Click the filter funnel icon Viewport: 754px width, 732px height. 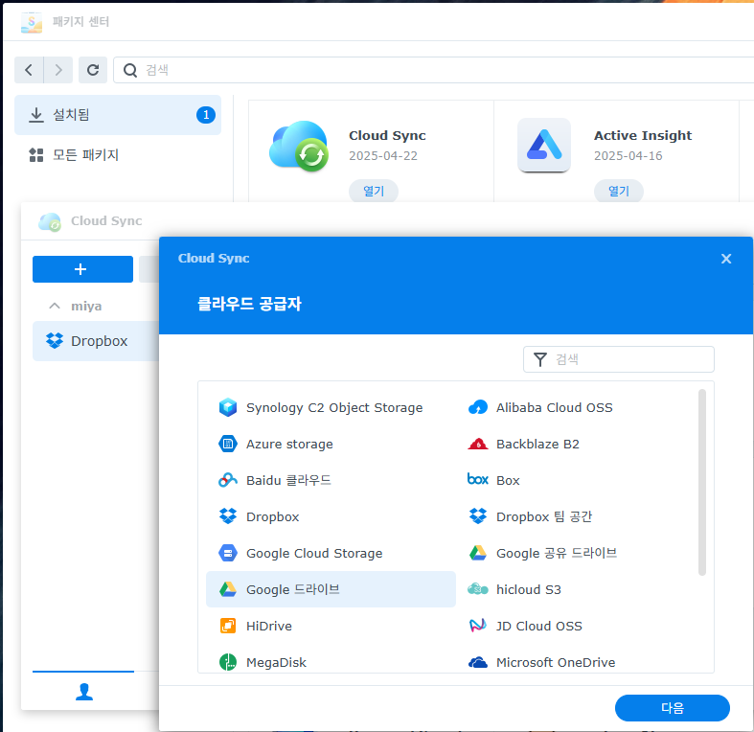(540, 359)
